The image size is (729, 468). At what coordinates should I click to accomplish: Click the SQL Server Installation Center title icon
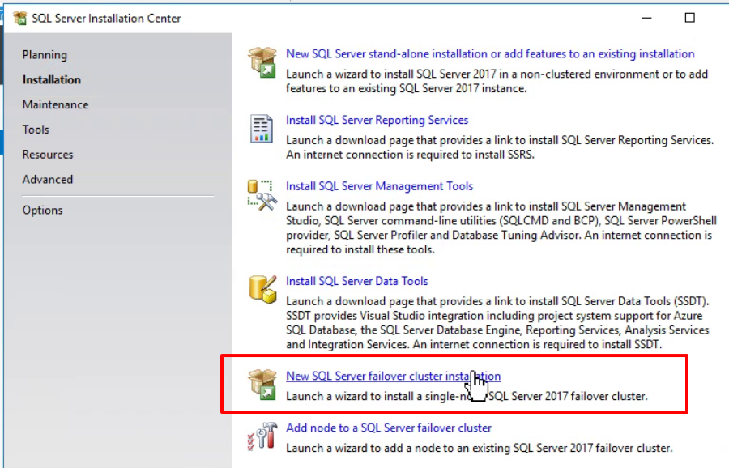pyautogui.click(x=20, y=18)
